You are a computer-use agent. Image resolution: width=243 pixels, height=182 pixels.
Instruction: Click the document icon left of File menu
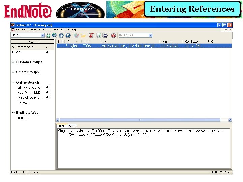tap(13, 30)
